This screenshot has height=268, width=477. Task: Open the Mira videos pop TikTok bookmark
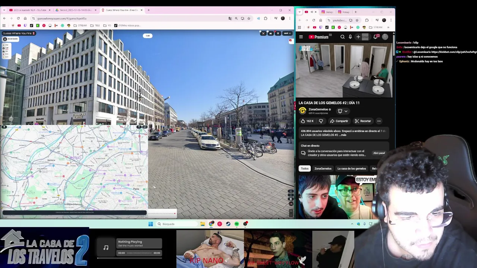[127, 25]
